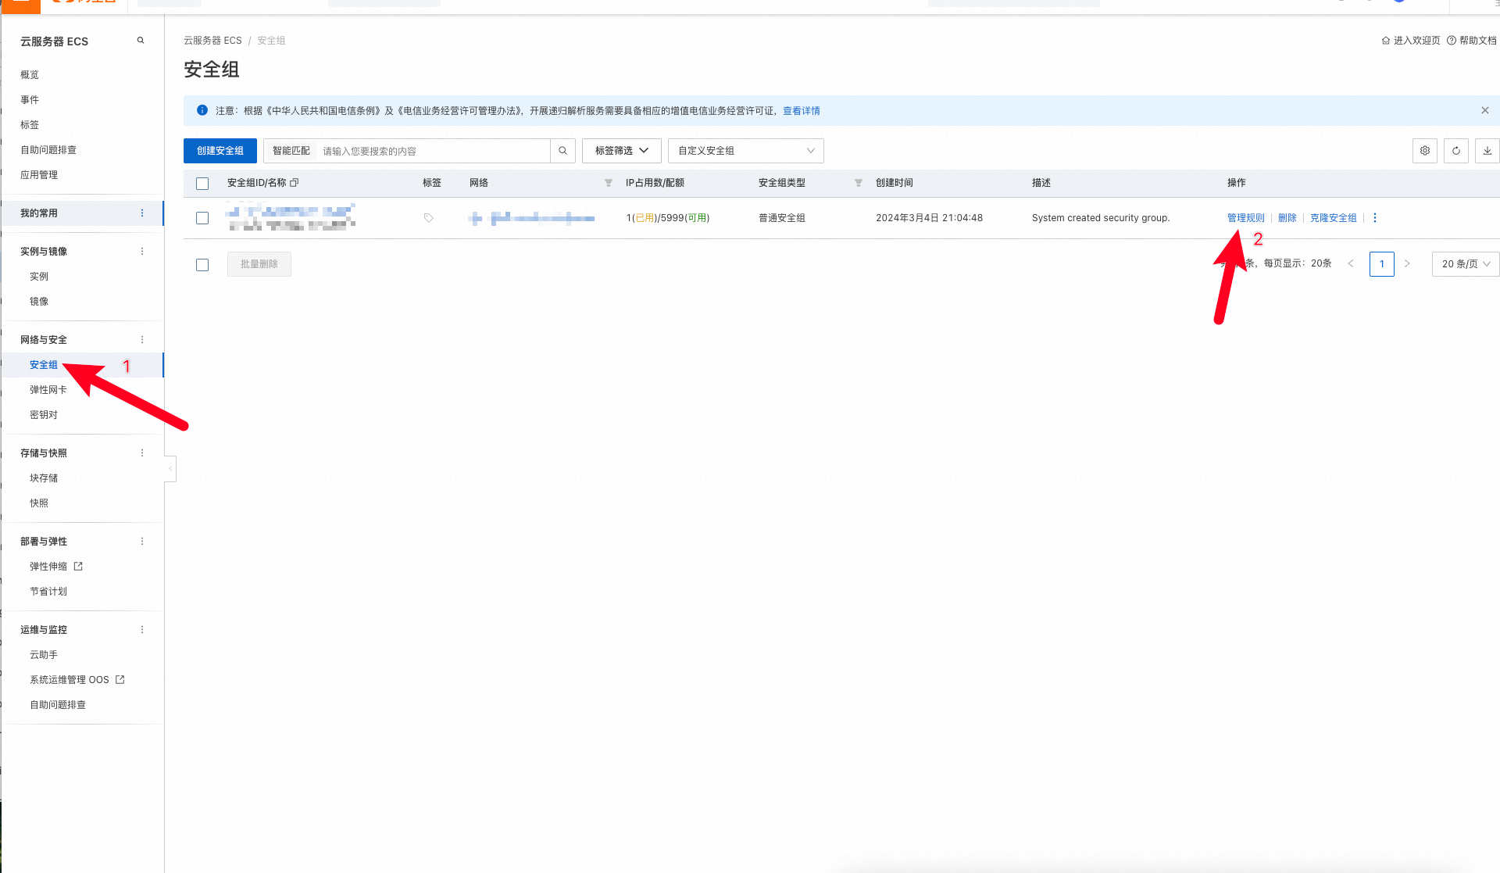
Task: Open 系统运维管理 OOS in sidebar
Action: (77, 680)
